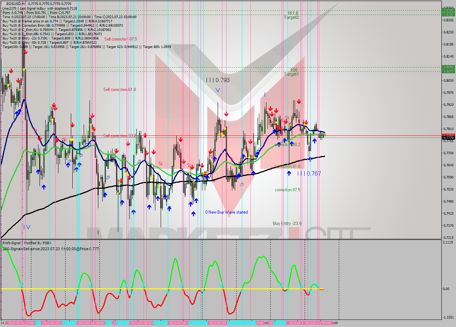456x327 pixels.
Task: Select the 'Sell correction 87.5' label
Action: point(120,39)
